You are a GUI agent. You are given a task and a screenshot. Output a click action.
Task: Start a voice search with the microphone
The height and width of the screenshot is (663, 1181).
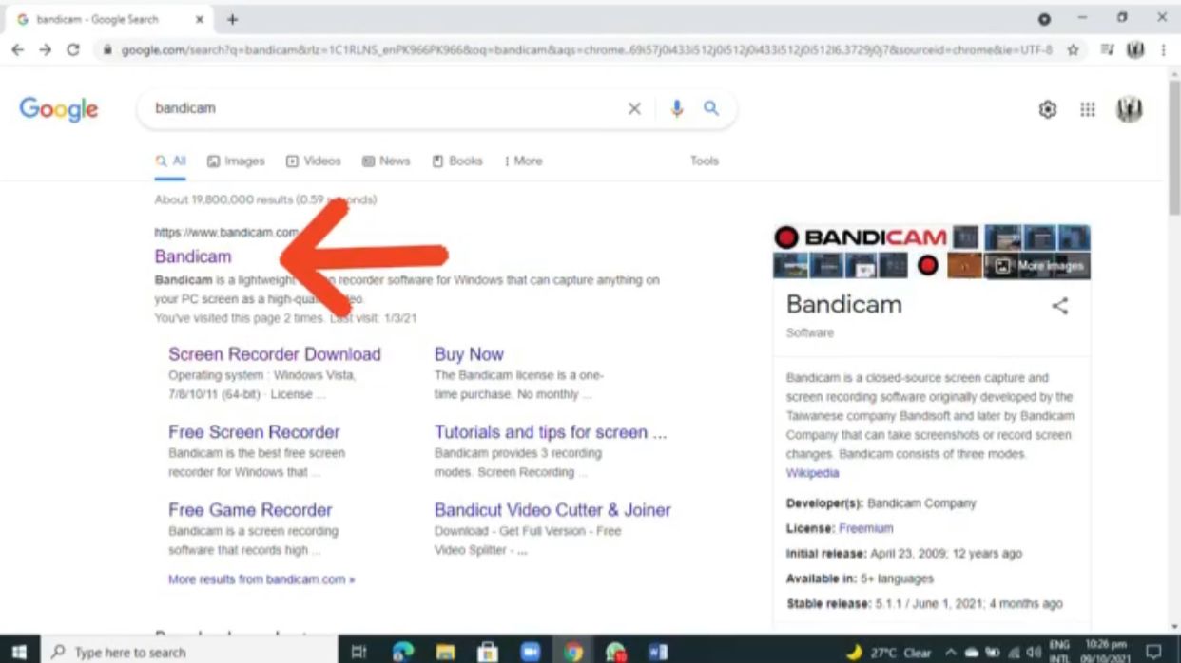point(676,109)
